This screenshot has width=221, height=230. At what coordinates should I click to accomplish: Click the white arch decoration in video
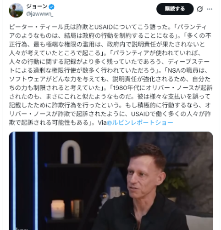[71, 152]
